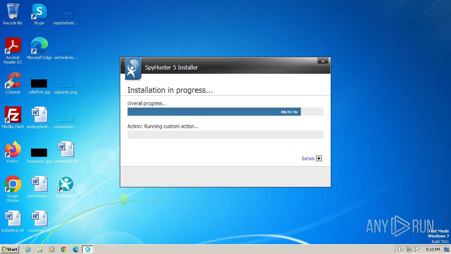The height and width of the screenshot is (254, 451).
Task: Select the endingsheet... document icon
Action: 39,118
